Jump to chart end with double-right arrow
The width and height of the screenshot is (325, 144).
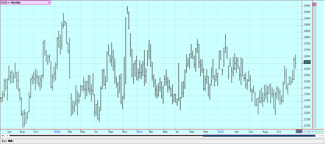322,136
